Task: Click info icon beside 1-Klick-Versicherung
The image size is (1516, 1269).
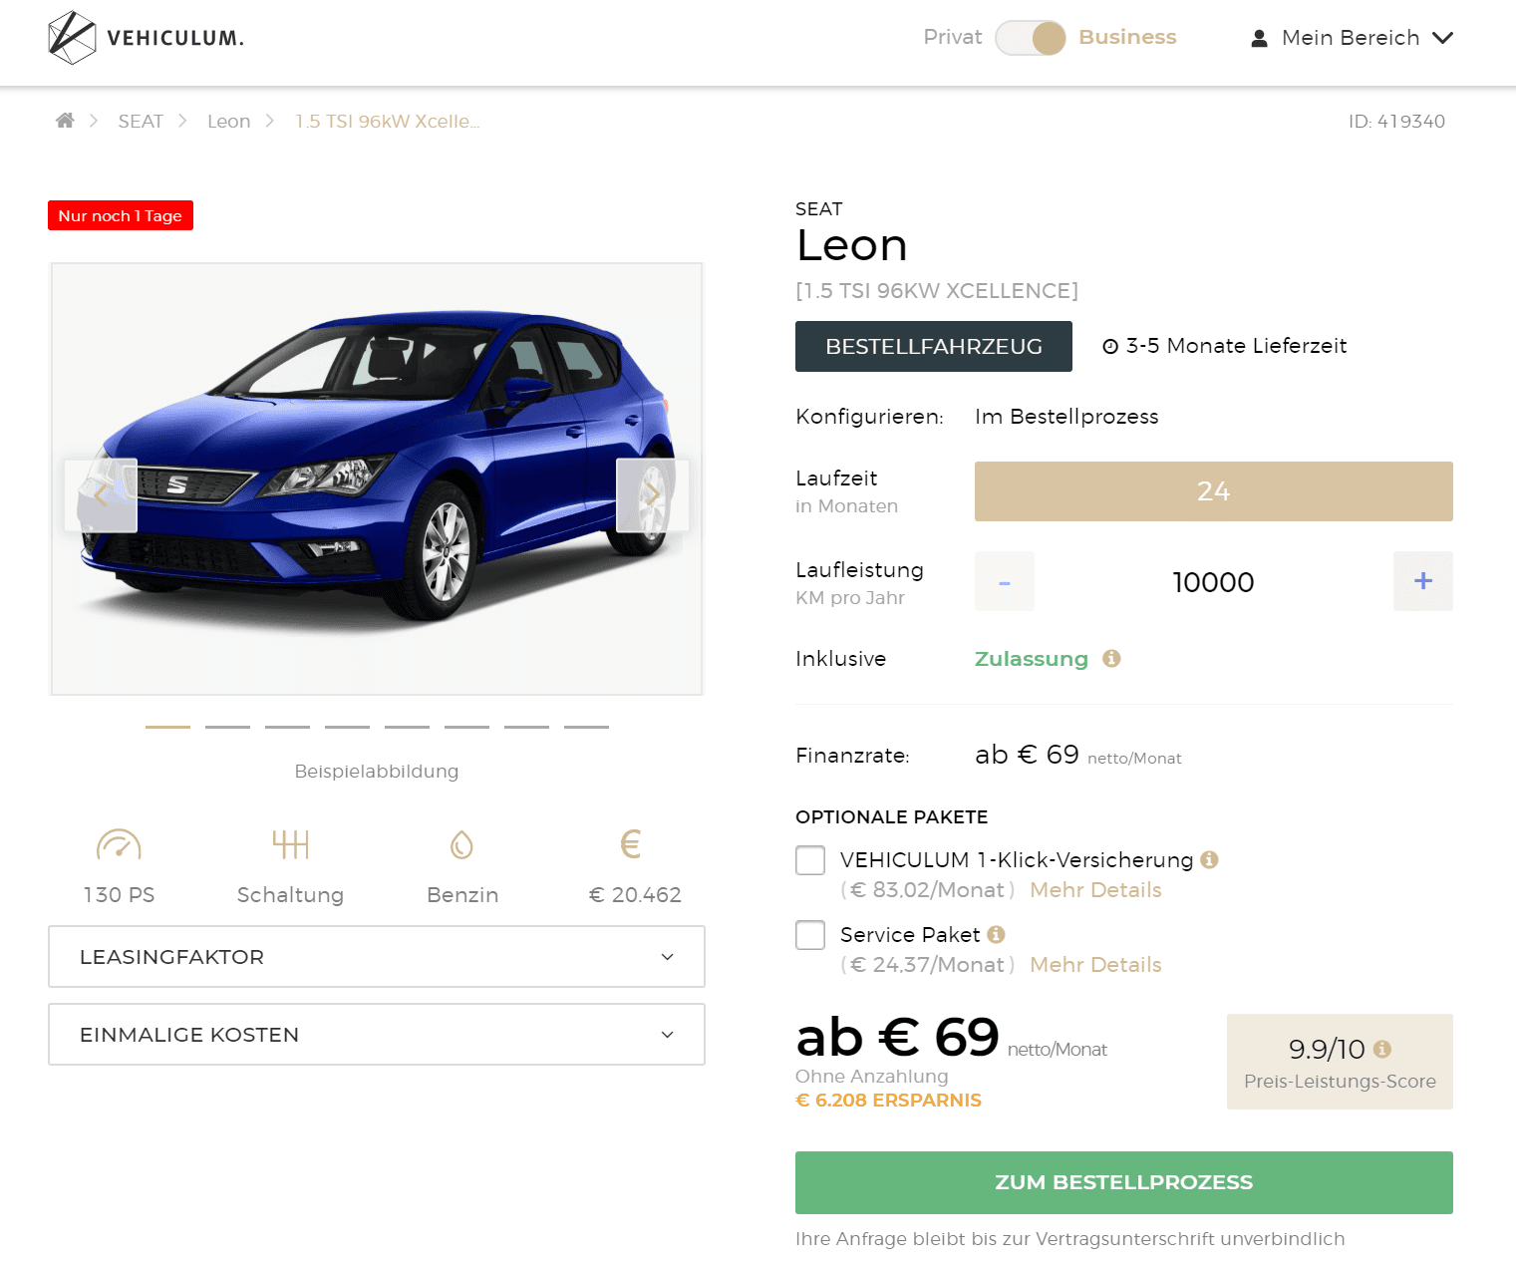Action: pyautogui.click(x=1209, y=859)
